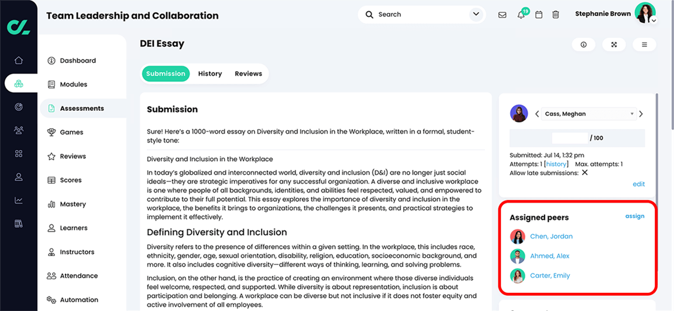Go to next learner with right chevron
Image resolution: width=674 pixels, height=311 pixels.
641,114
